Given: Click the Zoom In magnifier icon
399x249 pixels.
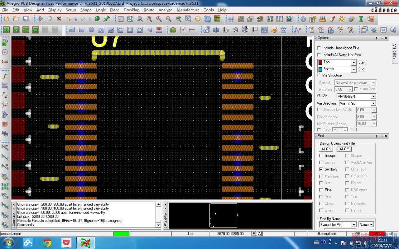Looking at the screenshot, I should (159, 19).
